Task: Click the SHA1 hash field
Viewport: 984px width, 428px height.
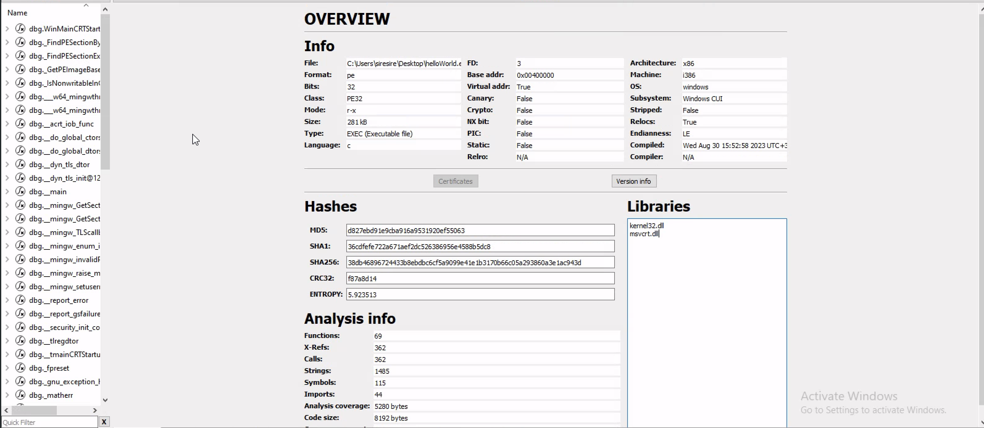Action: (480, 246)
